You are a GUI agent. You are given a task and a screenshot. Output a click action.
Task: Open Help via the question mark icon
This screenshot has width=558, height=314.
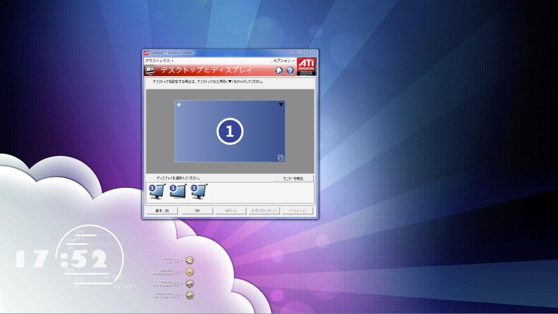(289, 70)
